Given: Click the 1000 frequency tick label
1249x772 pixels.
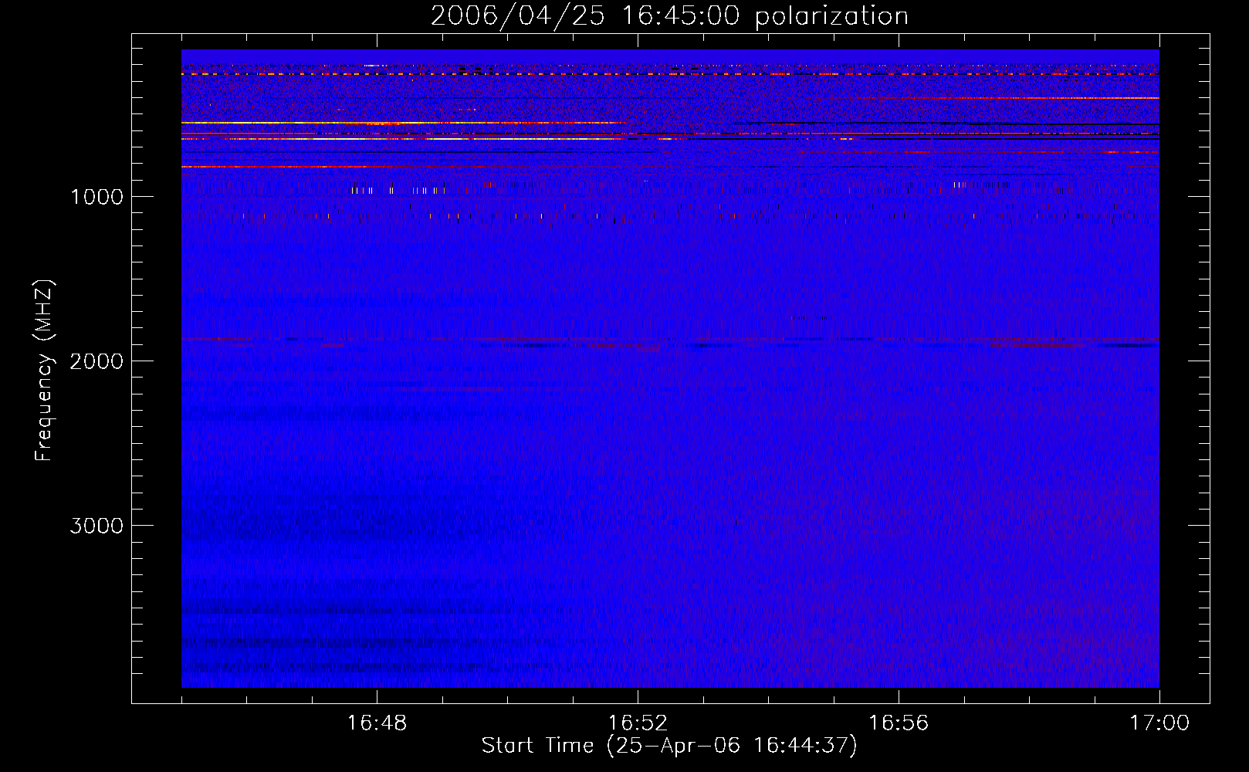Looking at the screenshot, I should point(96,197).
